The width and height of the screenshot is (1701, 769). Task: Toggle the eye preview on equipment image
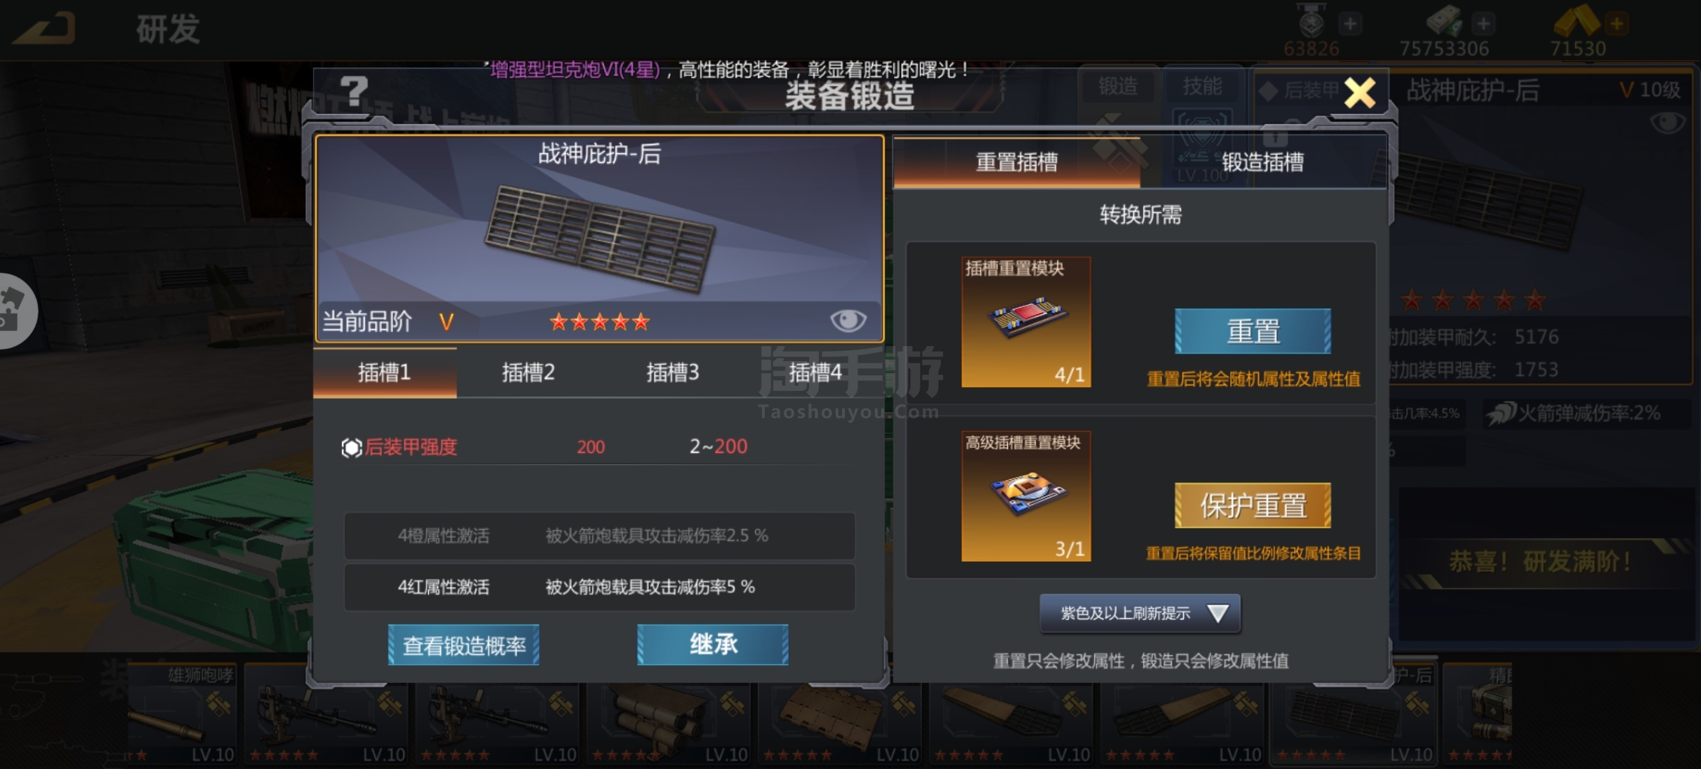[x=848, y=320]
